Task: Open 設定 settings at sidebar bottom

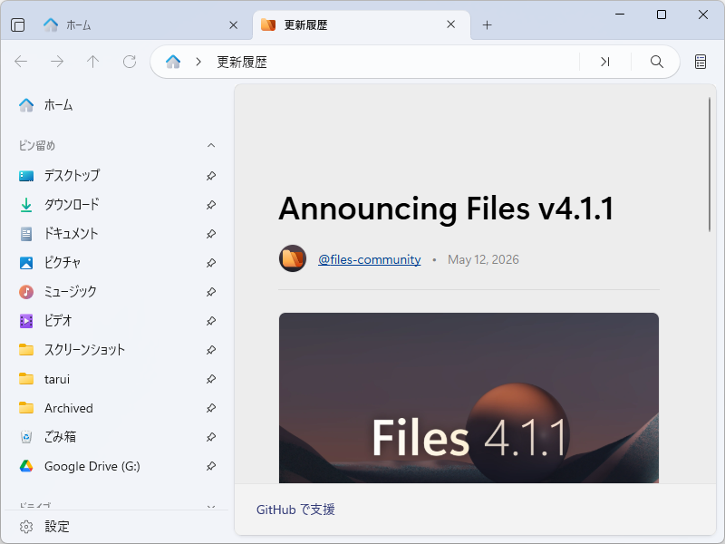Action: coord(119,527)
